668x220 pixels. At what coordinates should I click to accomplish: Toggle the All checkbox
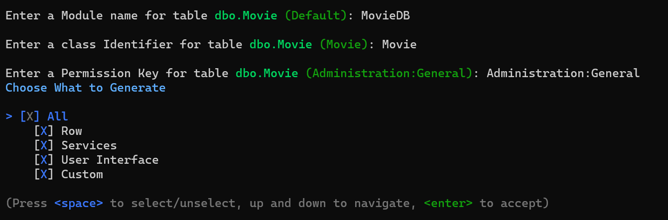(x=30, y=116)
